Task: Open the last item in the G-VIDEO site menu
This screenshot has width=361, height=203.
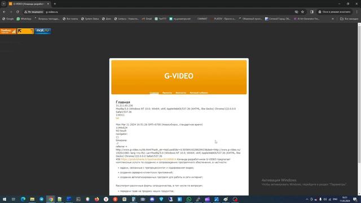Action: click(199, 92)
